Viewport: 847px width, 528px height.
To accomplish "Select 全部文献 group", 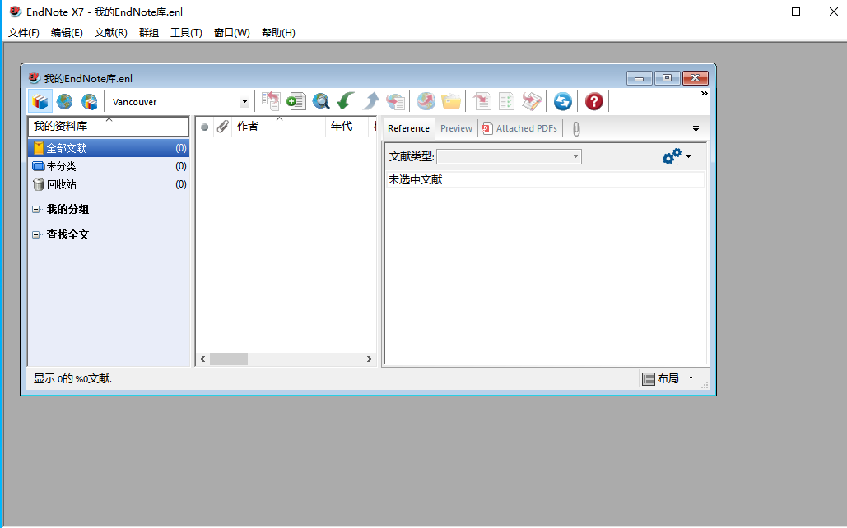I will point(109,148).
